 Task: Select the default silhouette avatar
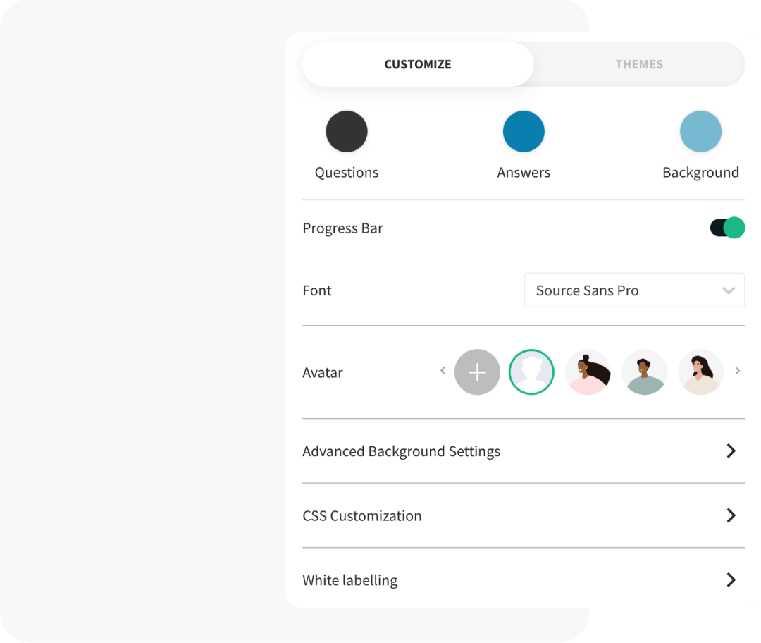(x=531, y=372)
